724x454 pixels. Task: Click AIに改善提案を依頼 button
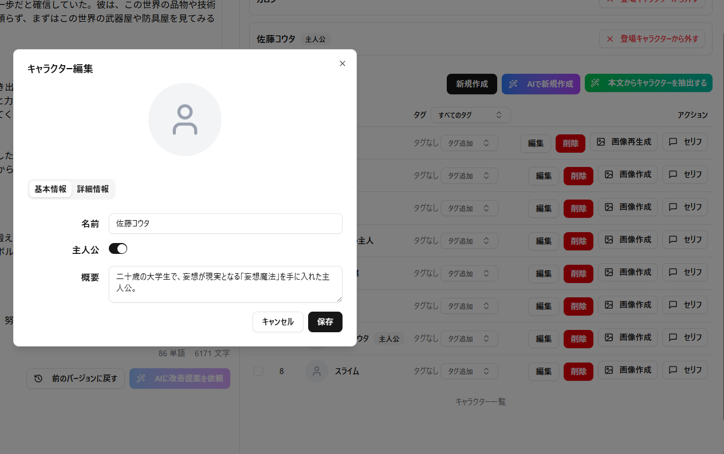pos(180,379)
